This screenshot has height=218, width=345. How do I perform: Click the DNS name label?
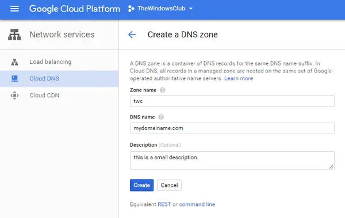143,117
